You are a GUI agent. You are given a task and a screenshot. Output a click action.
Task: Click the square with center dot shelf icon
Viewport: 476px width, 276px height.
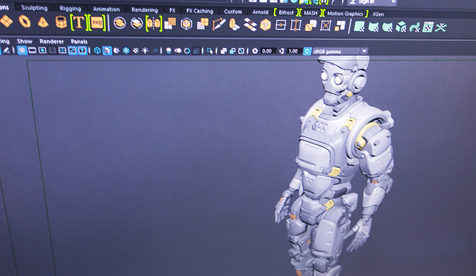point(280,25)
